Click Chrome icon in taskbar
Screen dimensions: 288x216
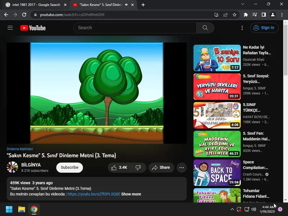34,209
